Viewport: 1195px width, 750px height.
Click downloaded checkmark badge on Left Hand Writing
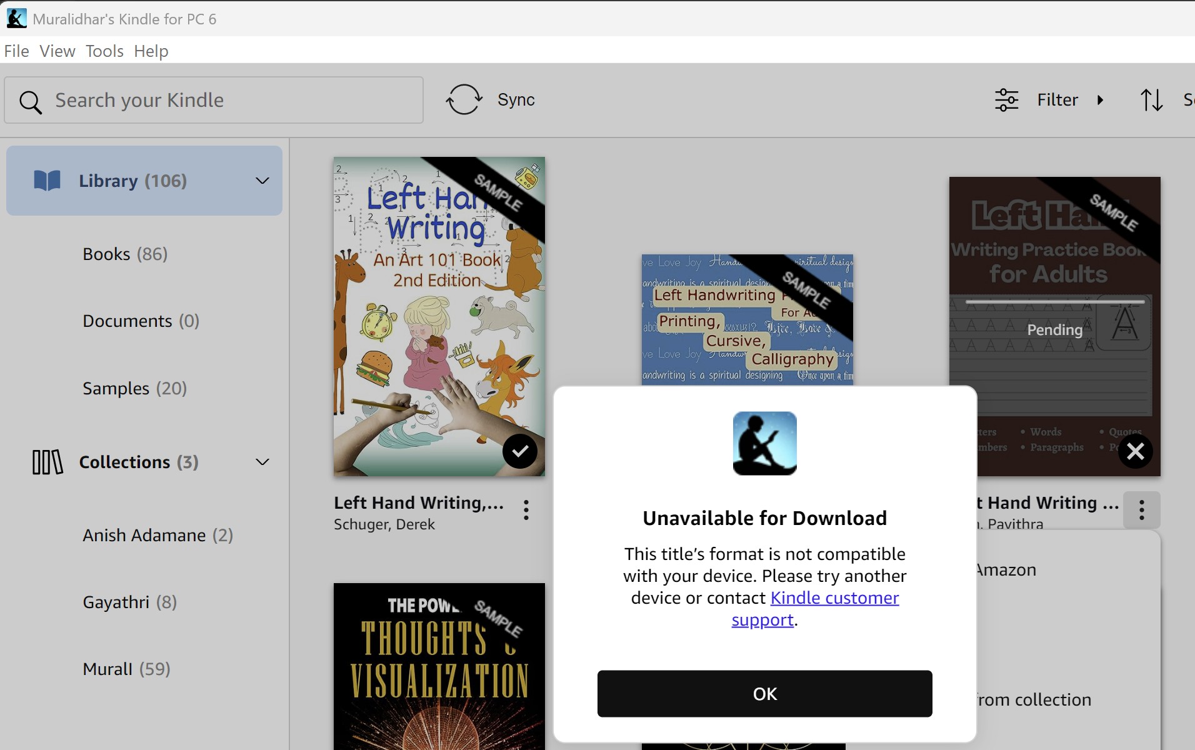pos(520,451)
